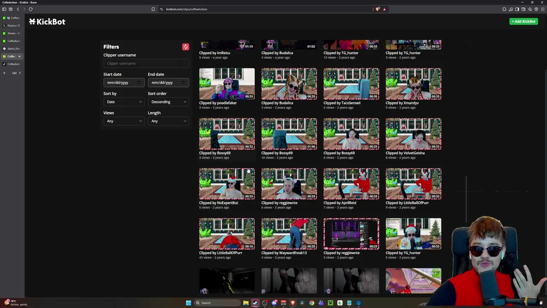Launch Leo AI sparkle icon

pos(529,9)
